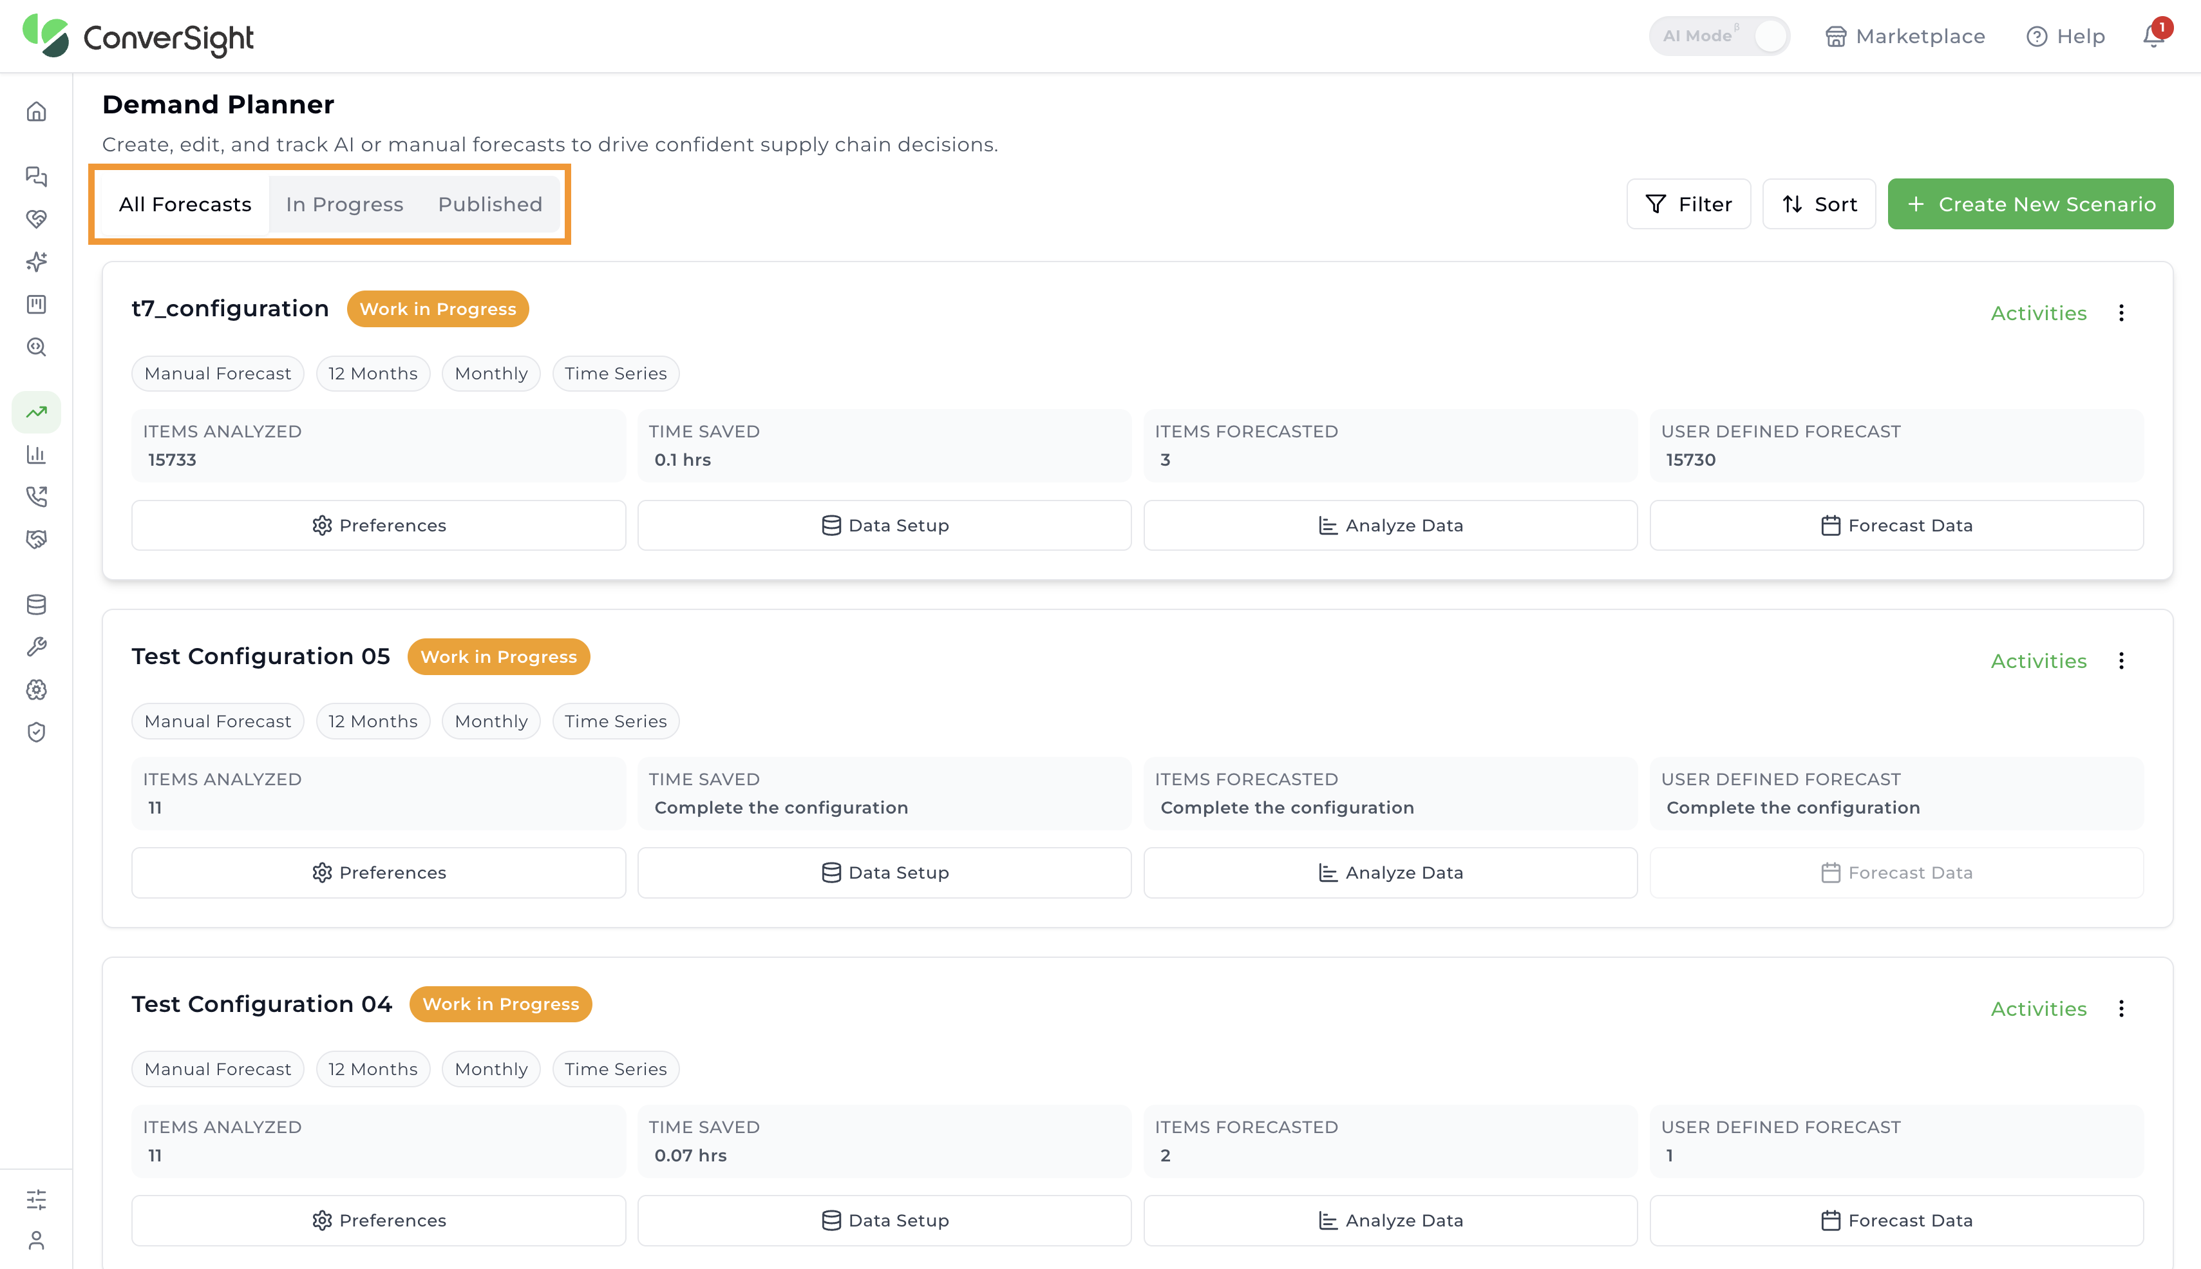
Task: Open the notifications bell
Action: click(x=2153, y=35)
